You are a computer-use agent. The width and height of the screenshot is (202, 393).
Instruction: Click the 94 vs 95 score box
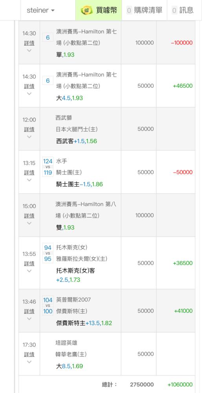(48, 253)
